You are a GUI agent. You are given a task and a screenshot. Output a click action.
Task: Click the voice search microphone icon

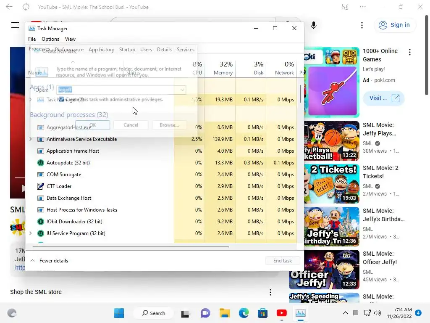click(314, 25)
